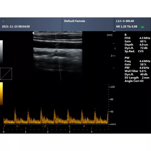
Task: Click the Default Female preset label
Action: (x=75, y=21)
